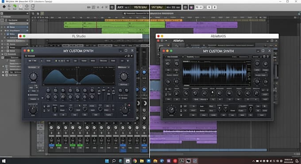Open the yellow File Explorer folder icon on the taskbar
The image size is (301, 164).
pyautogui.click(x=142, y=161)
